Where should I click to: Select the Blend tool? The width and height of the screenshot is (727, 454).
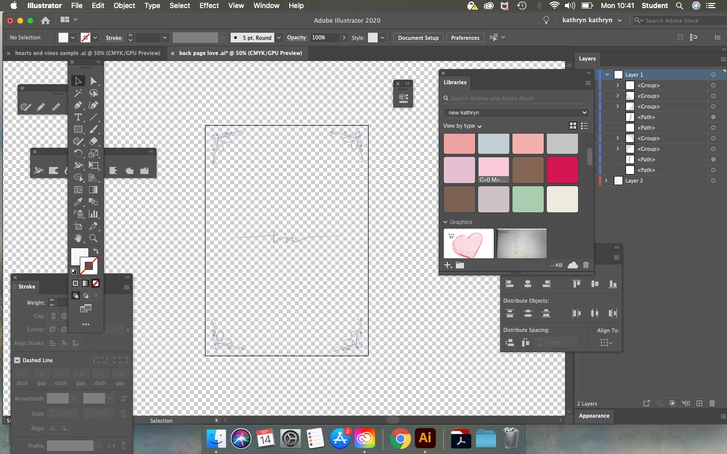pos(93,202)
